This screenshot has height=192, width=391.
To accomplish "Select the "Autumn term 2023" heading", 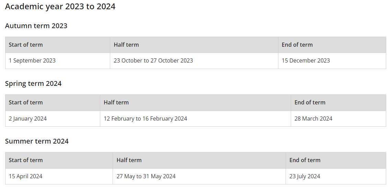I will coord(36,26).
